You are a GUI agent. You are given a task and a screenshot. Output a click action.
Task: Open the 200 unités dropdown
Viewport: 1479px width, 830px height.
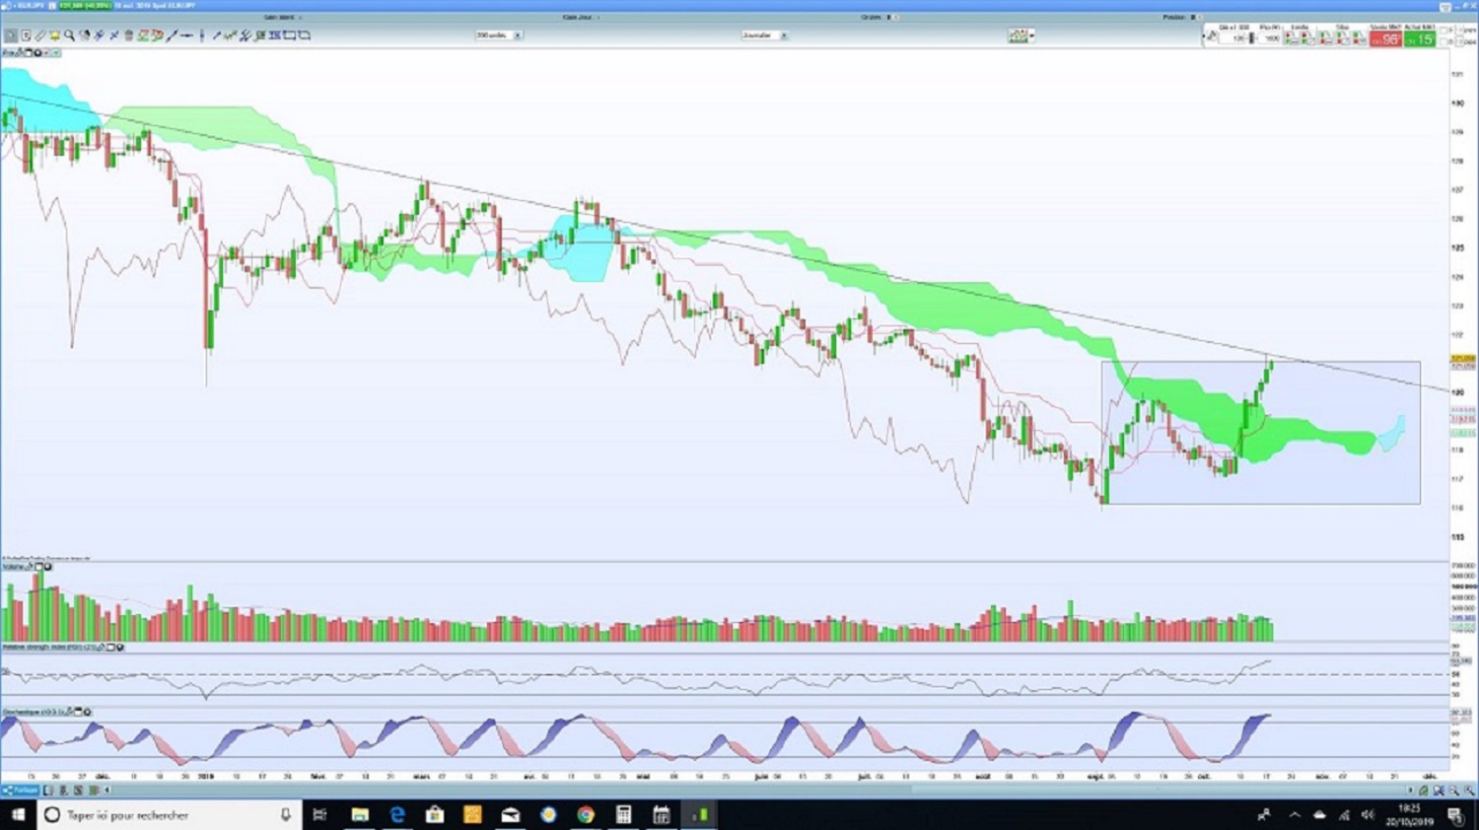coord(499,35)
